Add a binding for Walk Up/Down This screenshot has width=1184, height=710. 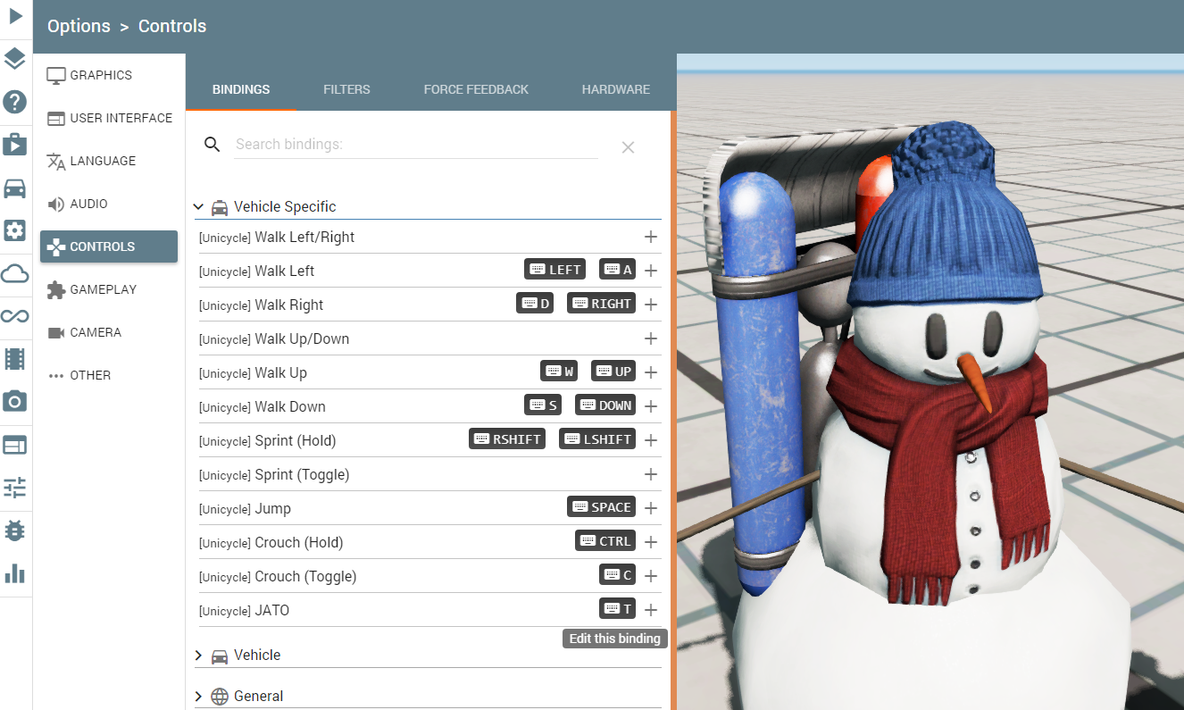click(x=651, y=338)
